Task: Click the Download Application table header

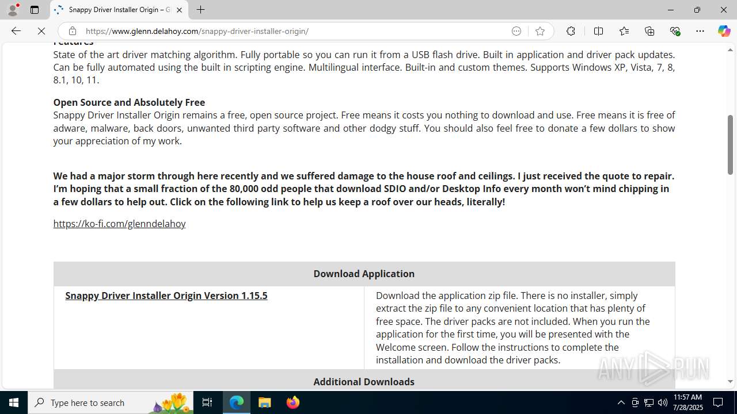Action: [x=364, y=274]
